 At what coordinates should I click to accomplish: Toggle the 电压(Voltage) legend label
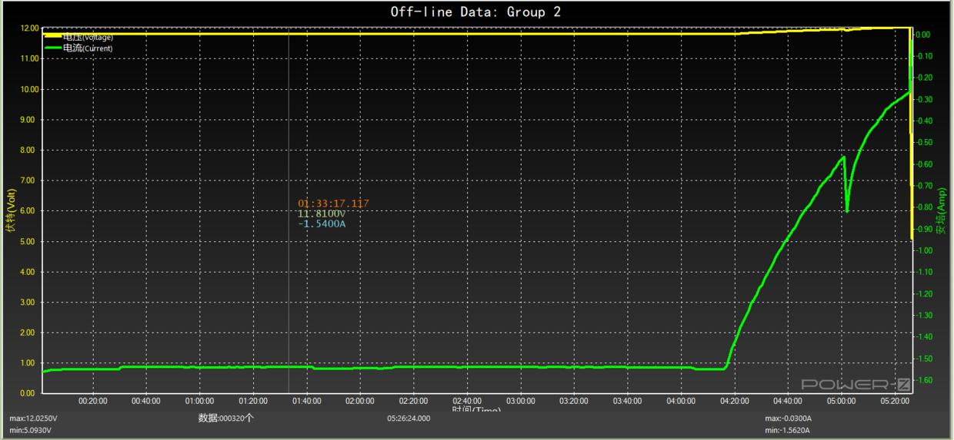88,37
